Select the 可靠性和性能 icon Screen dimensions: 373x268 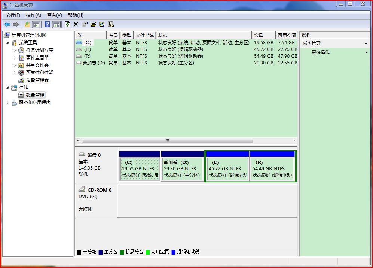(21, 73)
